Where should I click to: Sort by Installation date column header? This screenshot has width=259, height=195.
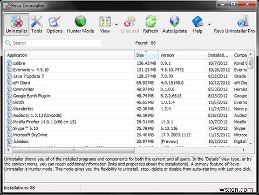219,55
